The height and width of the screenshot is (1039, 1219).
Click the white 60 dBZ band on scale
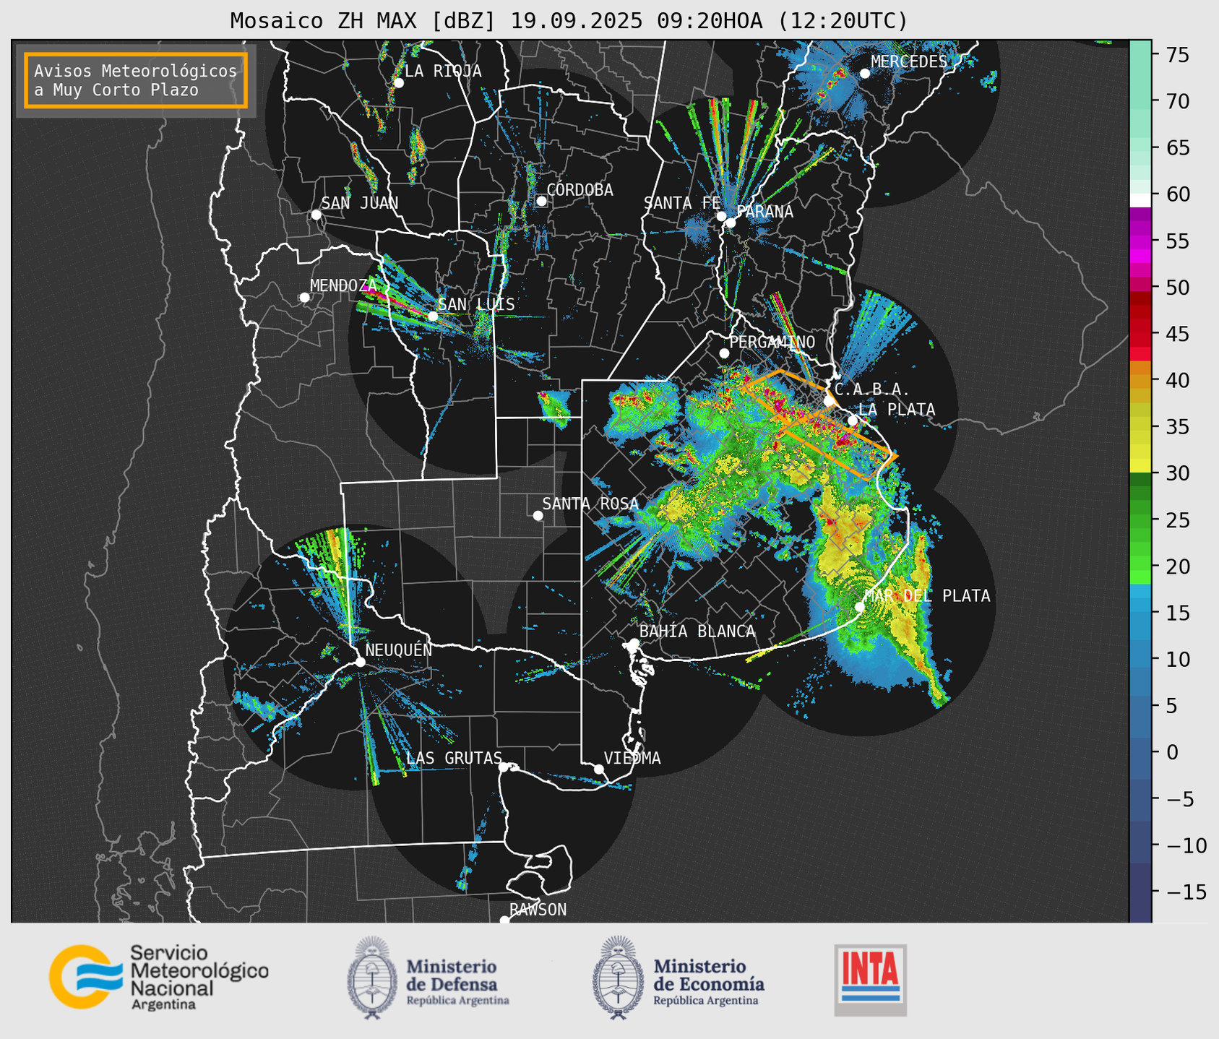tap(1140, 200)
